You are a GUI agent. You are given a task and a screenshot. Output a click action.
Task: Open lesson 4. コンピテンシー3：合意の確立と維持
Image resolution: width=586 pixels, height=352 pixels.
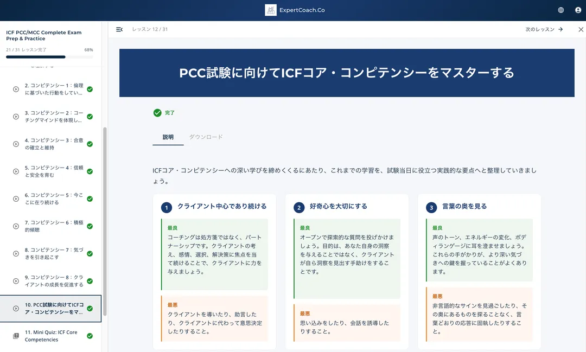tap(54, 144)
